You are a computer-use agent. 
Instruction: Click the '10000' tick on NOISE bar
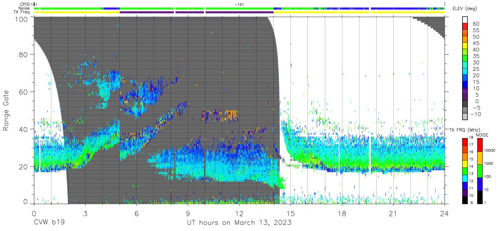point(491,150)
